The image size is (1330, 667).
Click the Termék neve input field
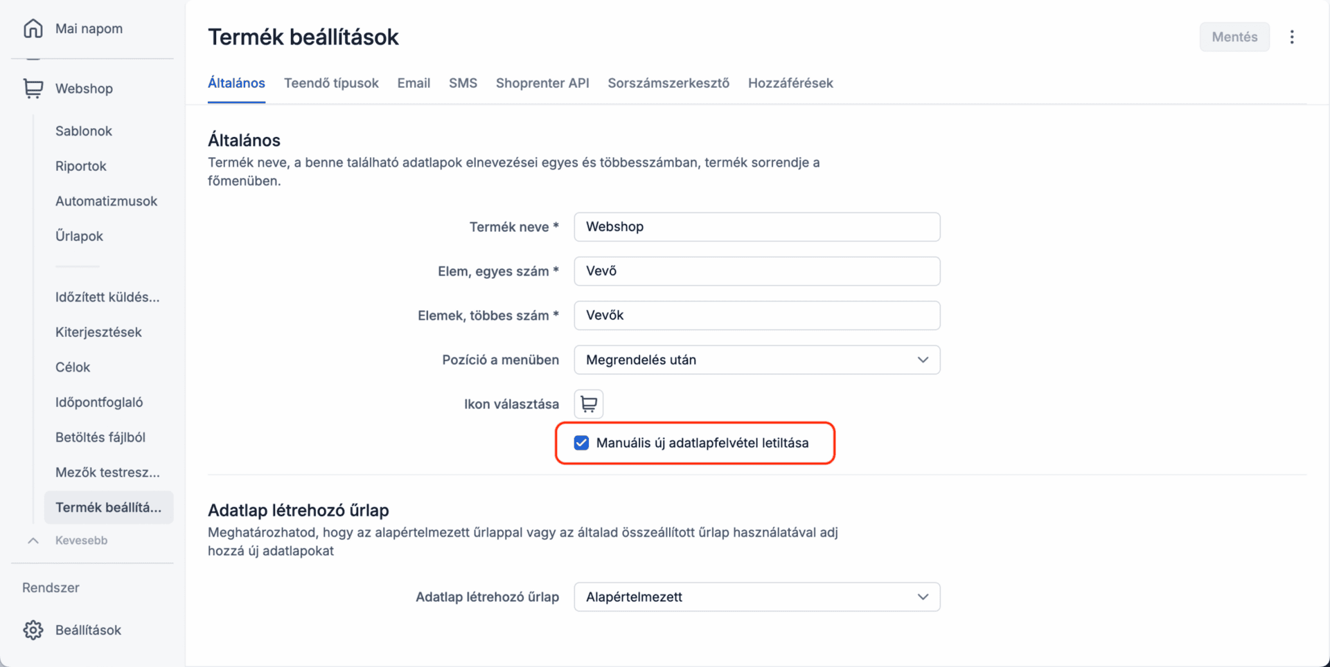756,227
